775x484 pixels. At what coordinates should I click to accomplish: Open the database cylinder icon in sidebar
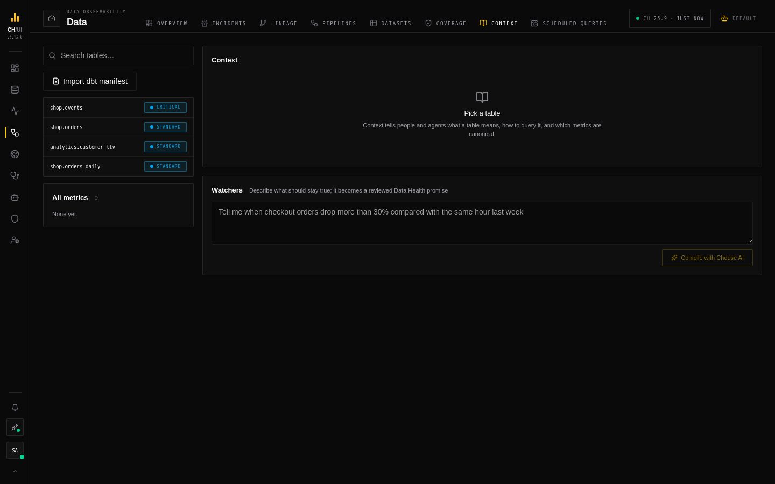point(15,90)
